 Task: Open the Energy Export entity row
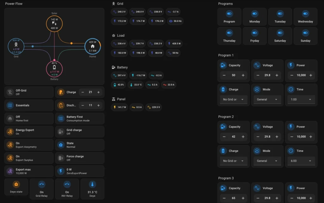29,132
